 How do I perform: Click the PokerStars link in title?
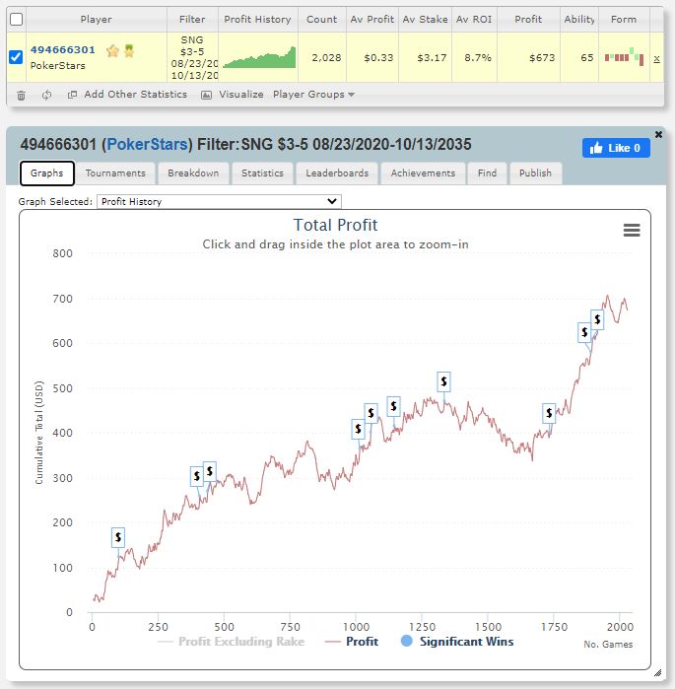tap(147, 145)
